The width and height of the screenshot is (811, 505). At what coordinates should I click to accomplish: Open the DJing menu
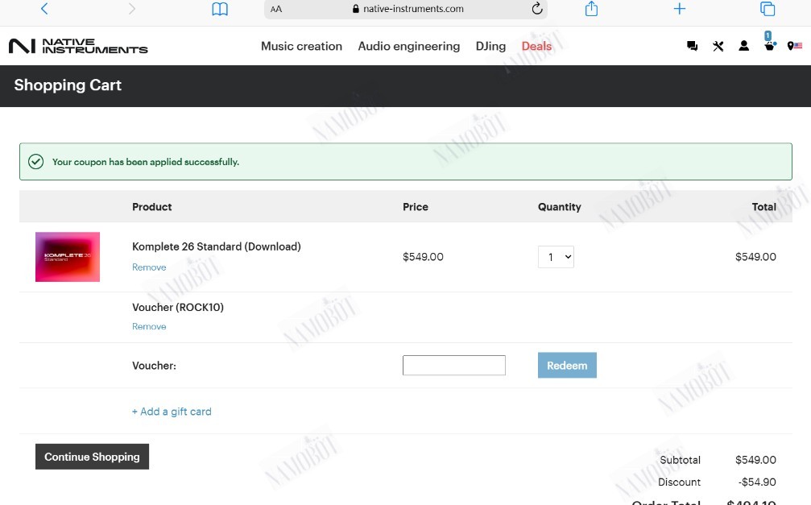[x=490, y=46]
